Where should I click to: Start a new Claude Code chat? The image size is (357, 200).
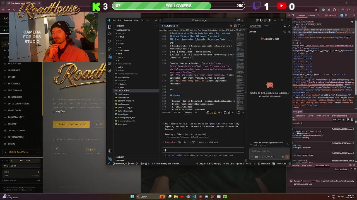289,32
